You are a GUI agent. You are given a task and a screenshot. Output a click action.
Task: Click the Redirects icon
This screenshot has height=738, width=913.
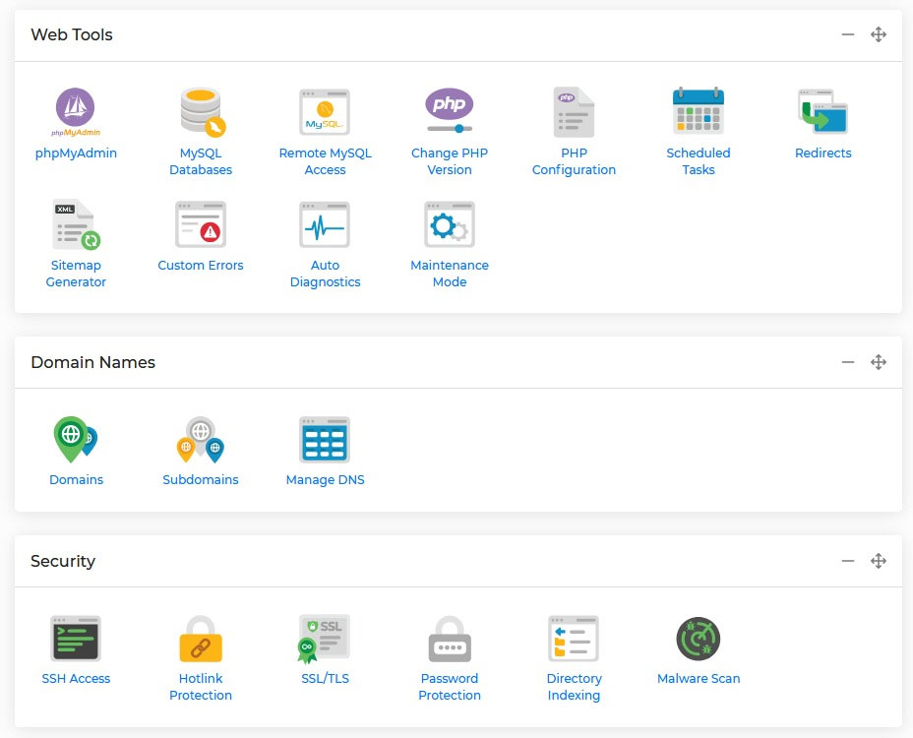(822, 111)
